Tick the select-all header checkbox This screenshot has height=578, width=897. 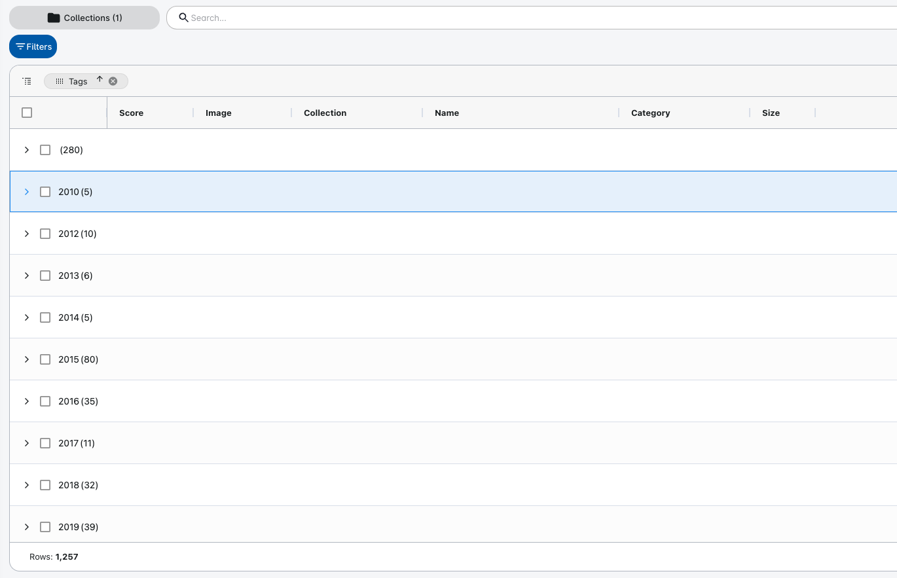(27, 113)
